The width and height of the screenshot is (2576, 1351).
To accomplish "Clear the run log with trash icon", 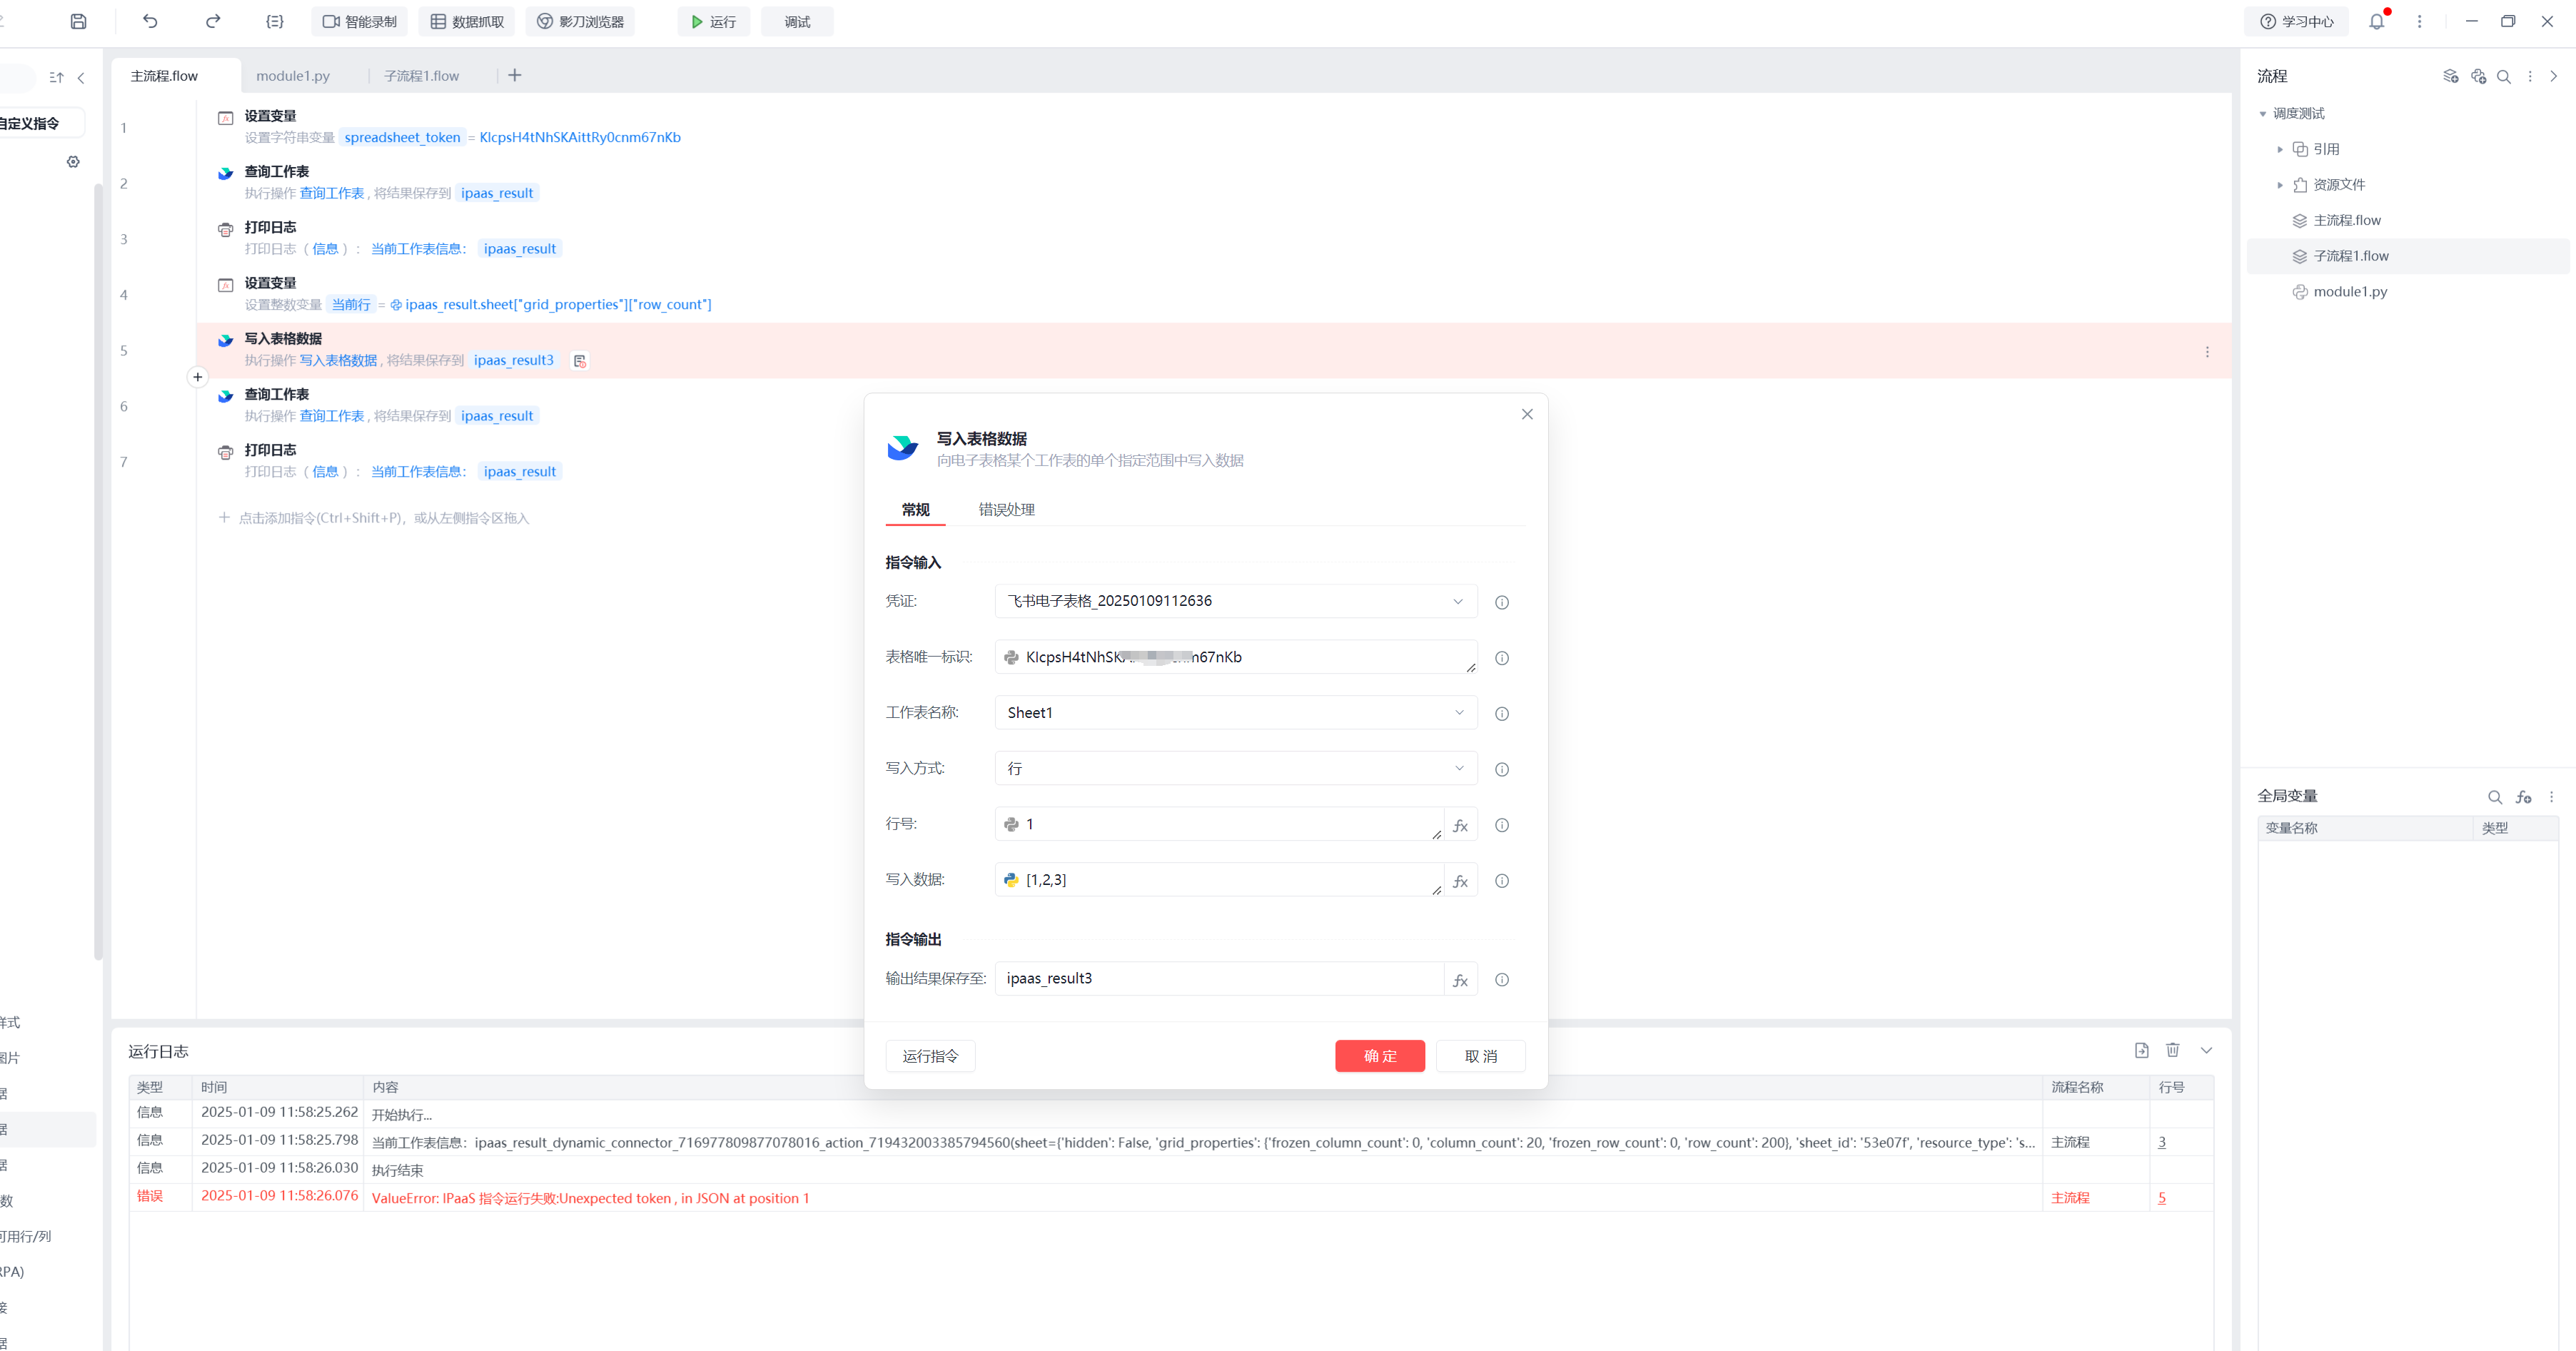I will [x=2172, y=1050].
